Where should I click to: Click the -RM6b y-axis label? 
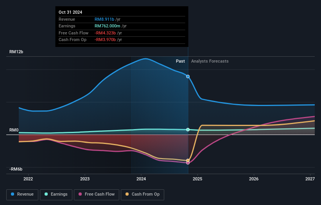coord(16,169)
